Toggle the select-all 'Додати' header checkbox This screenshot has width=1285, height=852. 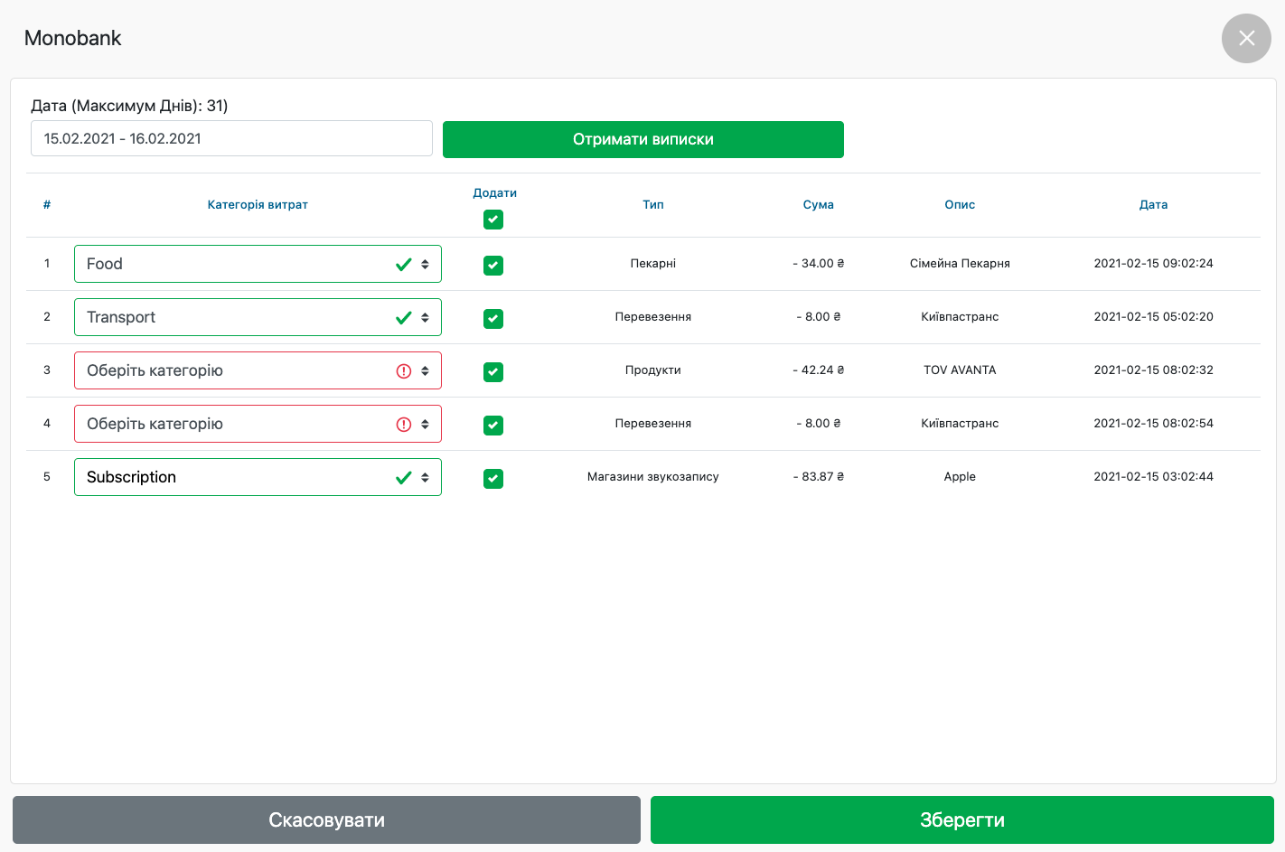tap(493, 220)
